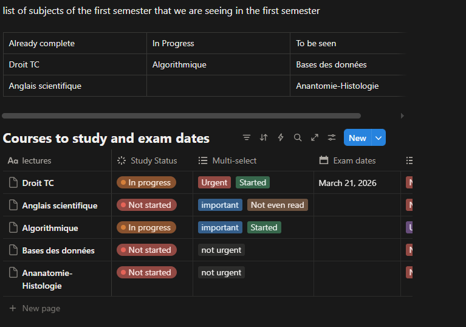The height and width of the screenshot is (327, 466).
Task: Click the Courses to study and exam dates title
Action: (106, 138)
